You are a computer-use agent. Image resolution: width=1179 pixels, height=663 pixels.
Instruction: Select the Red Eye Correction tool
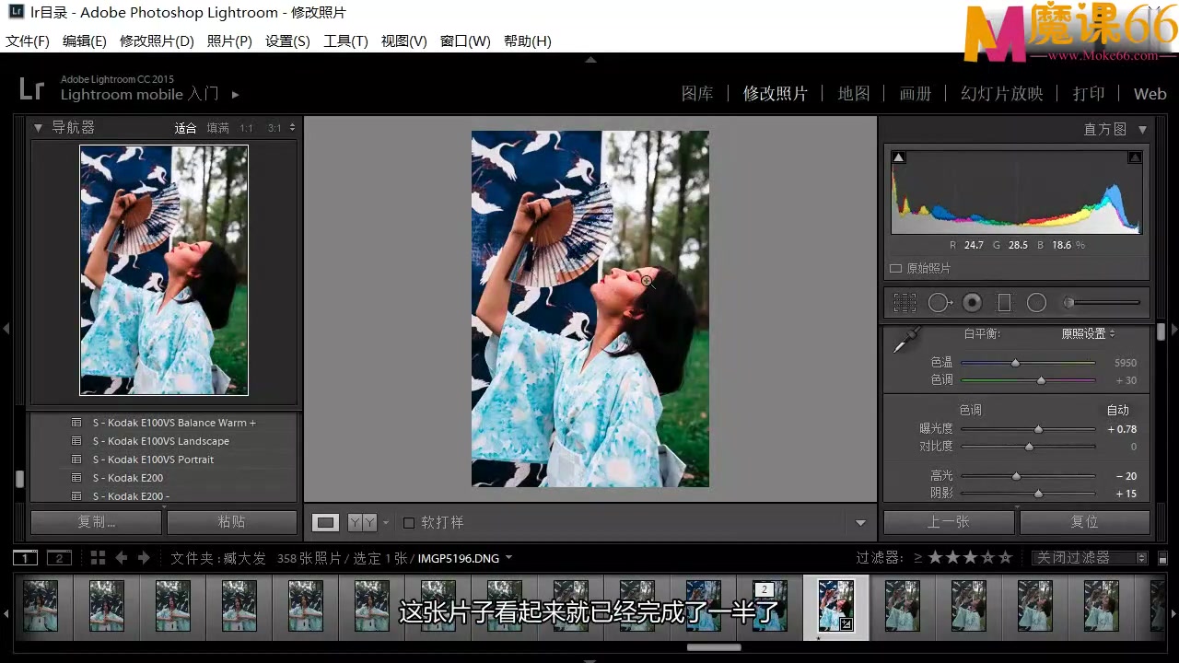[972, 302]
